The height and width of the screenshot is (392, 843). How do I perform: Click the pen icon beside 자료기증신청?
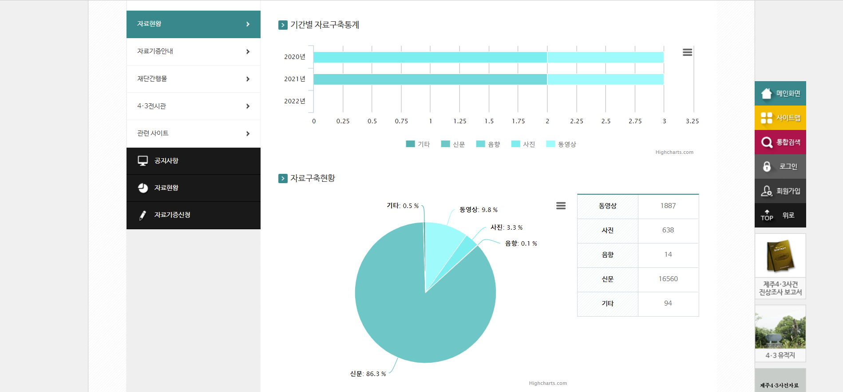tap(142, 215)
